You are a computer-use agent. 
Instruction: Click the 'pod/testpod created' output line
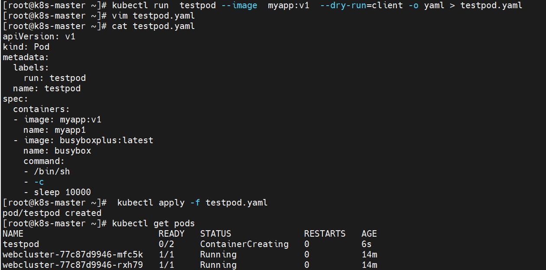[52, 213]
